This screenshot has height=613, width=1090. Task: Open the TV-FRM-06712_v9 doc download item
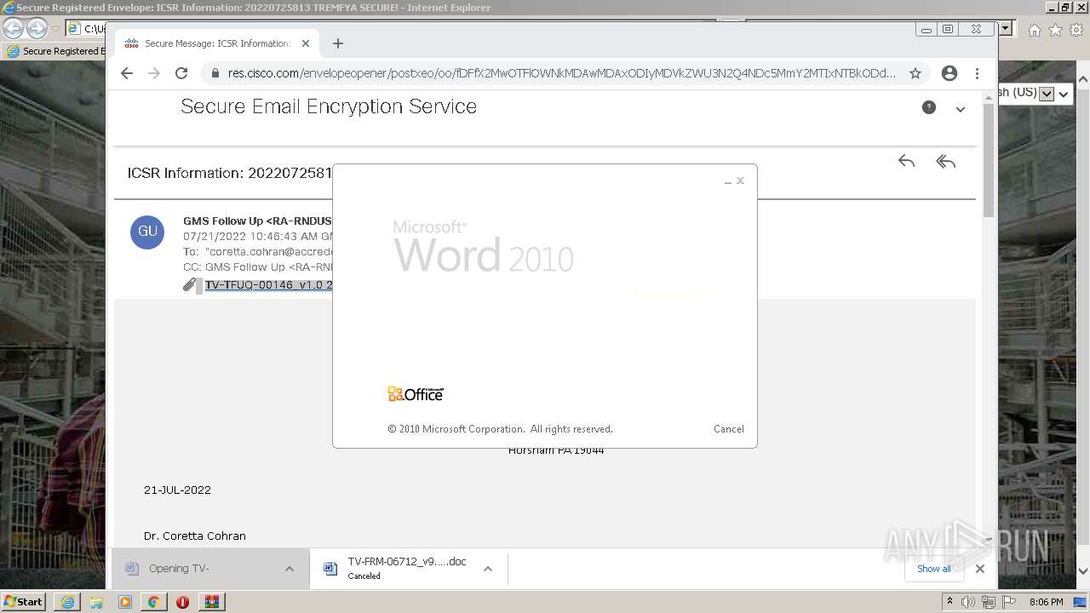click(x=396, y=568)
